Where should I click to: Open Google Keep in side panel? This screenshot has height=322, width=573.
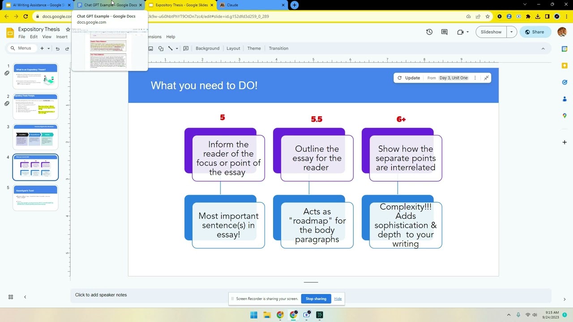coord(564,66)
